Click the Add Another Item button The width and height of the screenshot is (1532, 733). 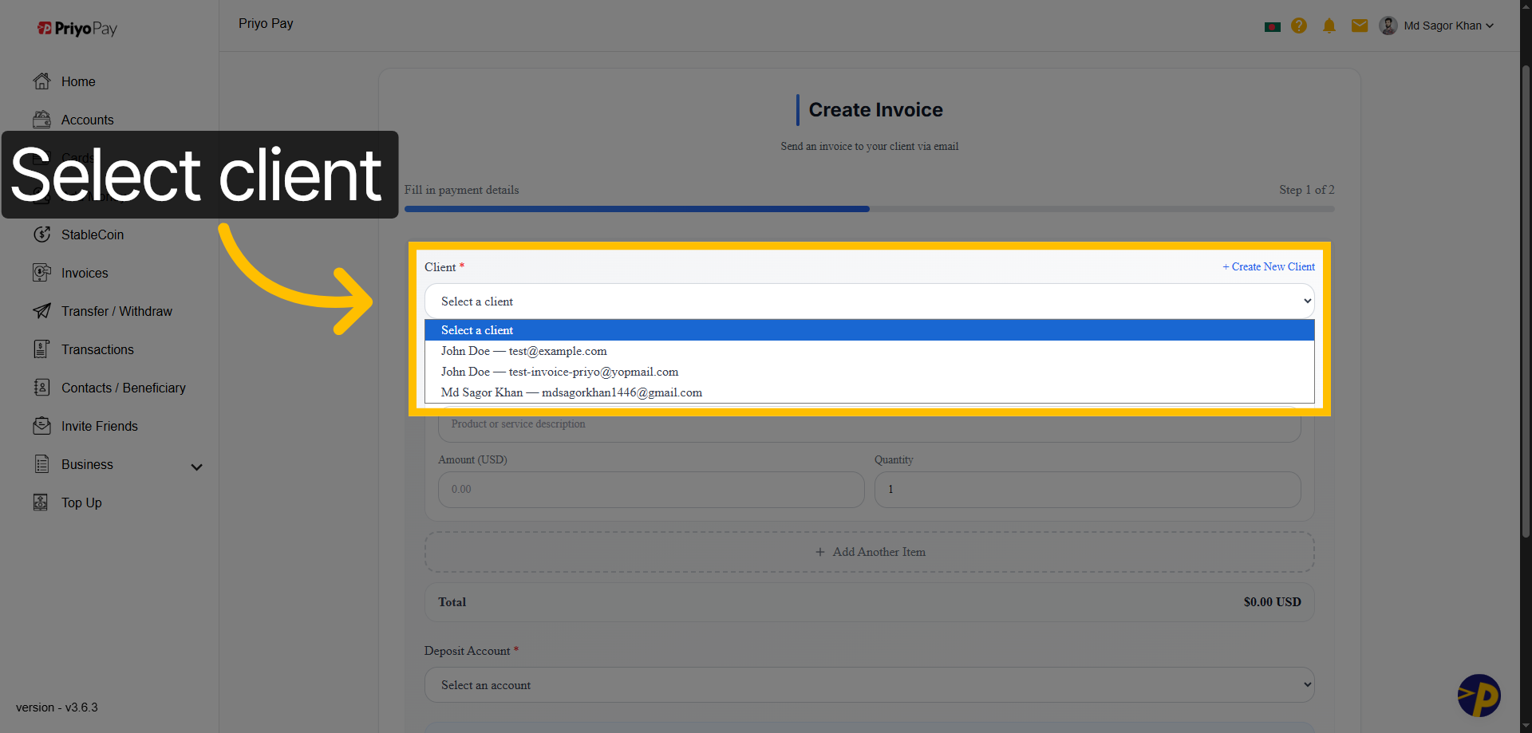(869, 551)
